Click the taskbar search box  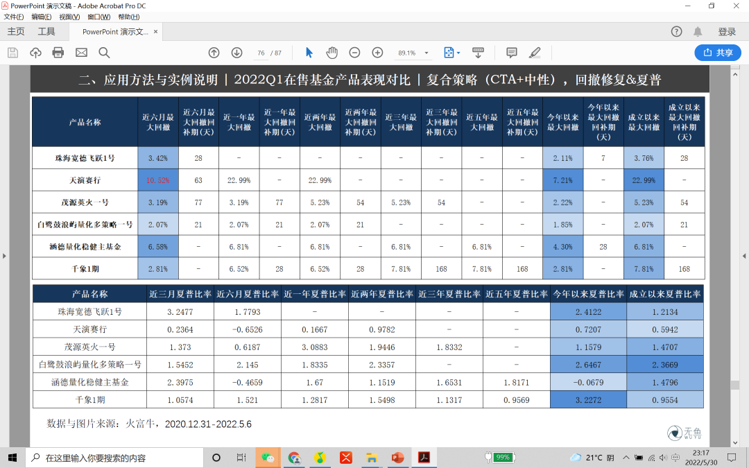click(x=114, y=458)
